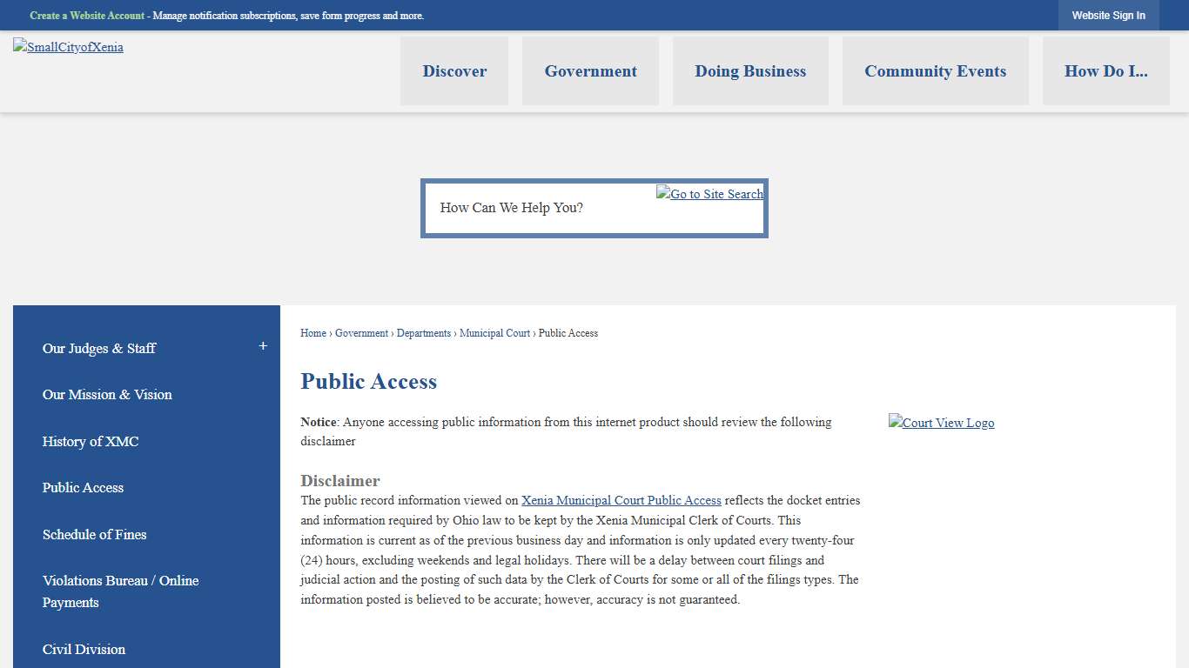This screenshot has width=1189, height=668.
Task: Open the Community Events menu
Action: [x=935, y=70]
